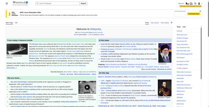Click the Participate Now button
209x107 pixels.
click(194, 14)
